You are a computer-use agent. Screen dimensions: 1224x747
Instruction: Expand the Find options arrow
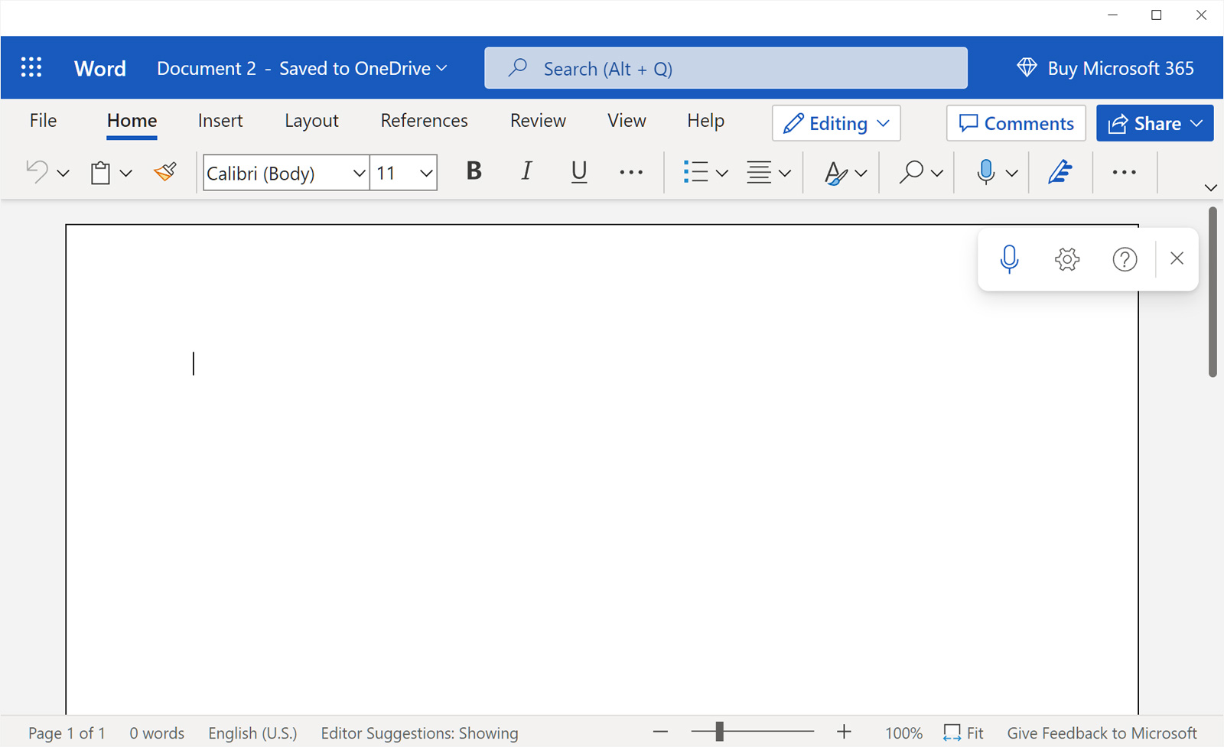coord(937,174)
